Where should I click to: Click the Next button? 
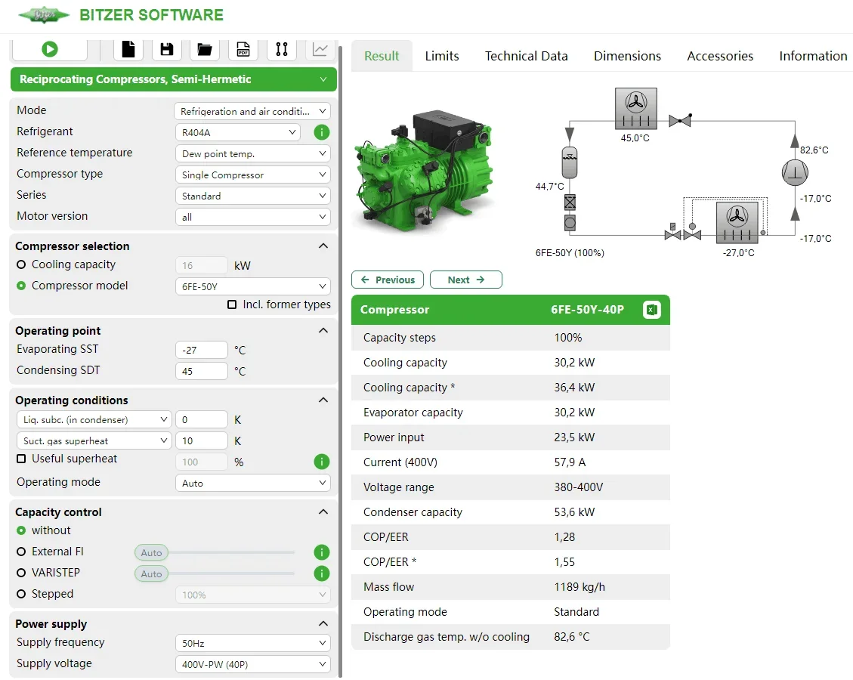[x=465, y=280]
